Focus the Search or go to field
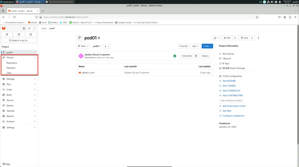Screen dimensions: 299x167 (x=19, y=41)
